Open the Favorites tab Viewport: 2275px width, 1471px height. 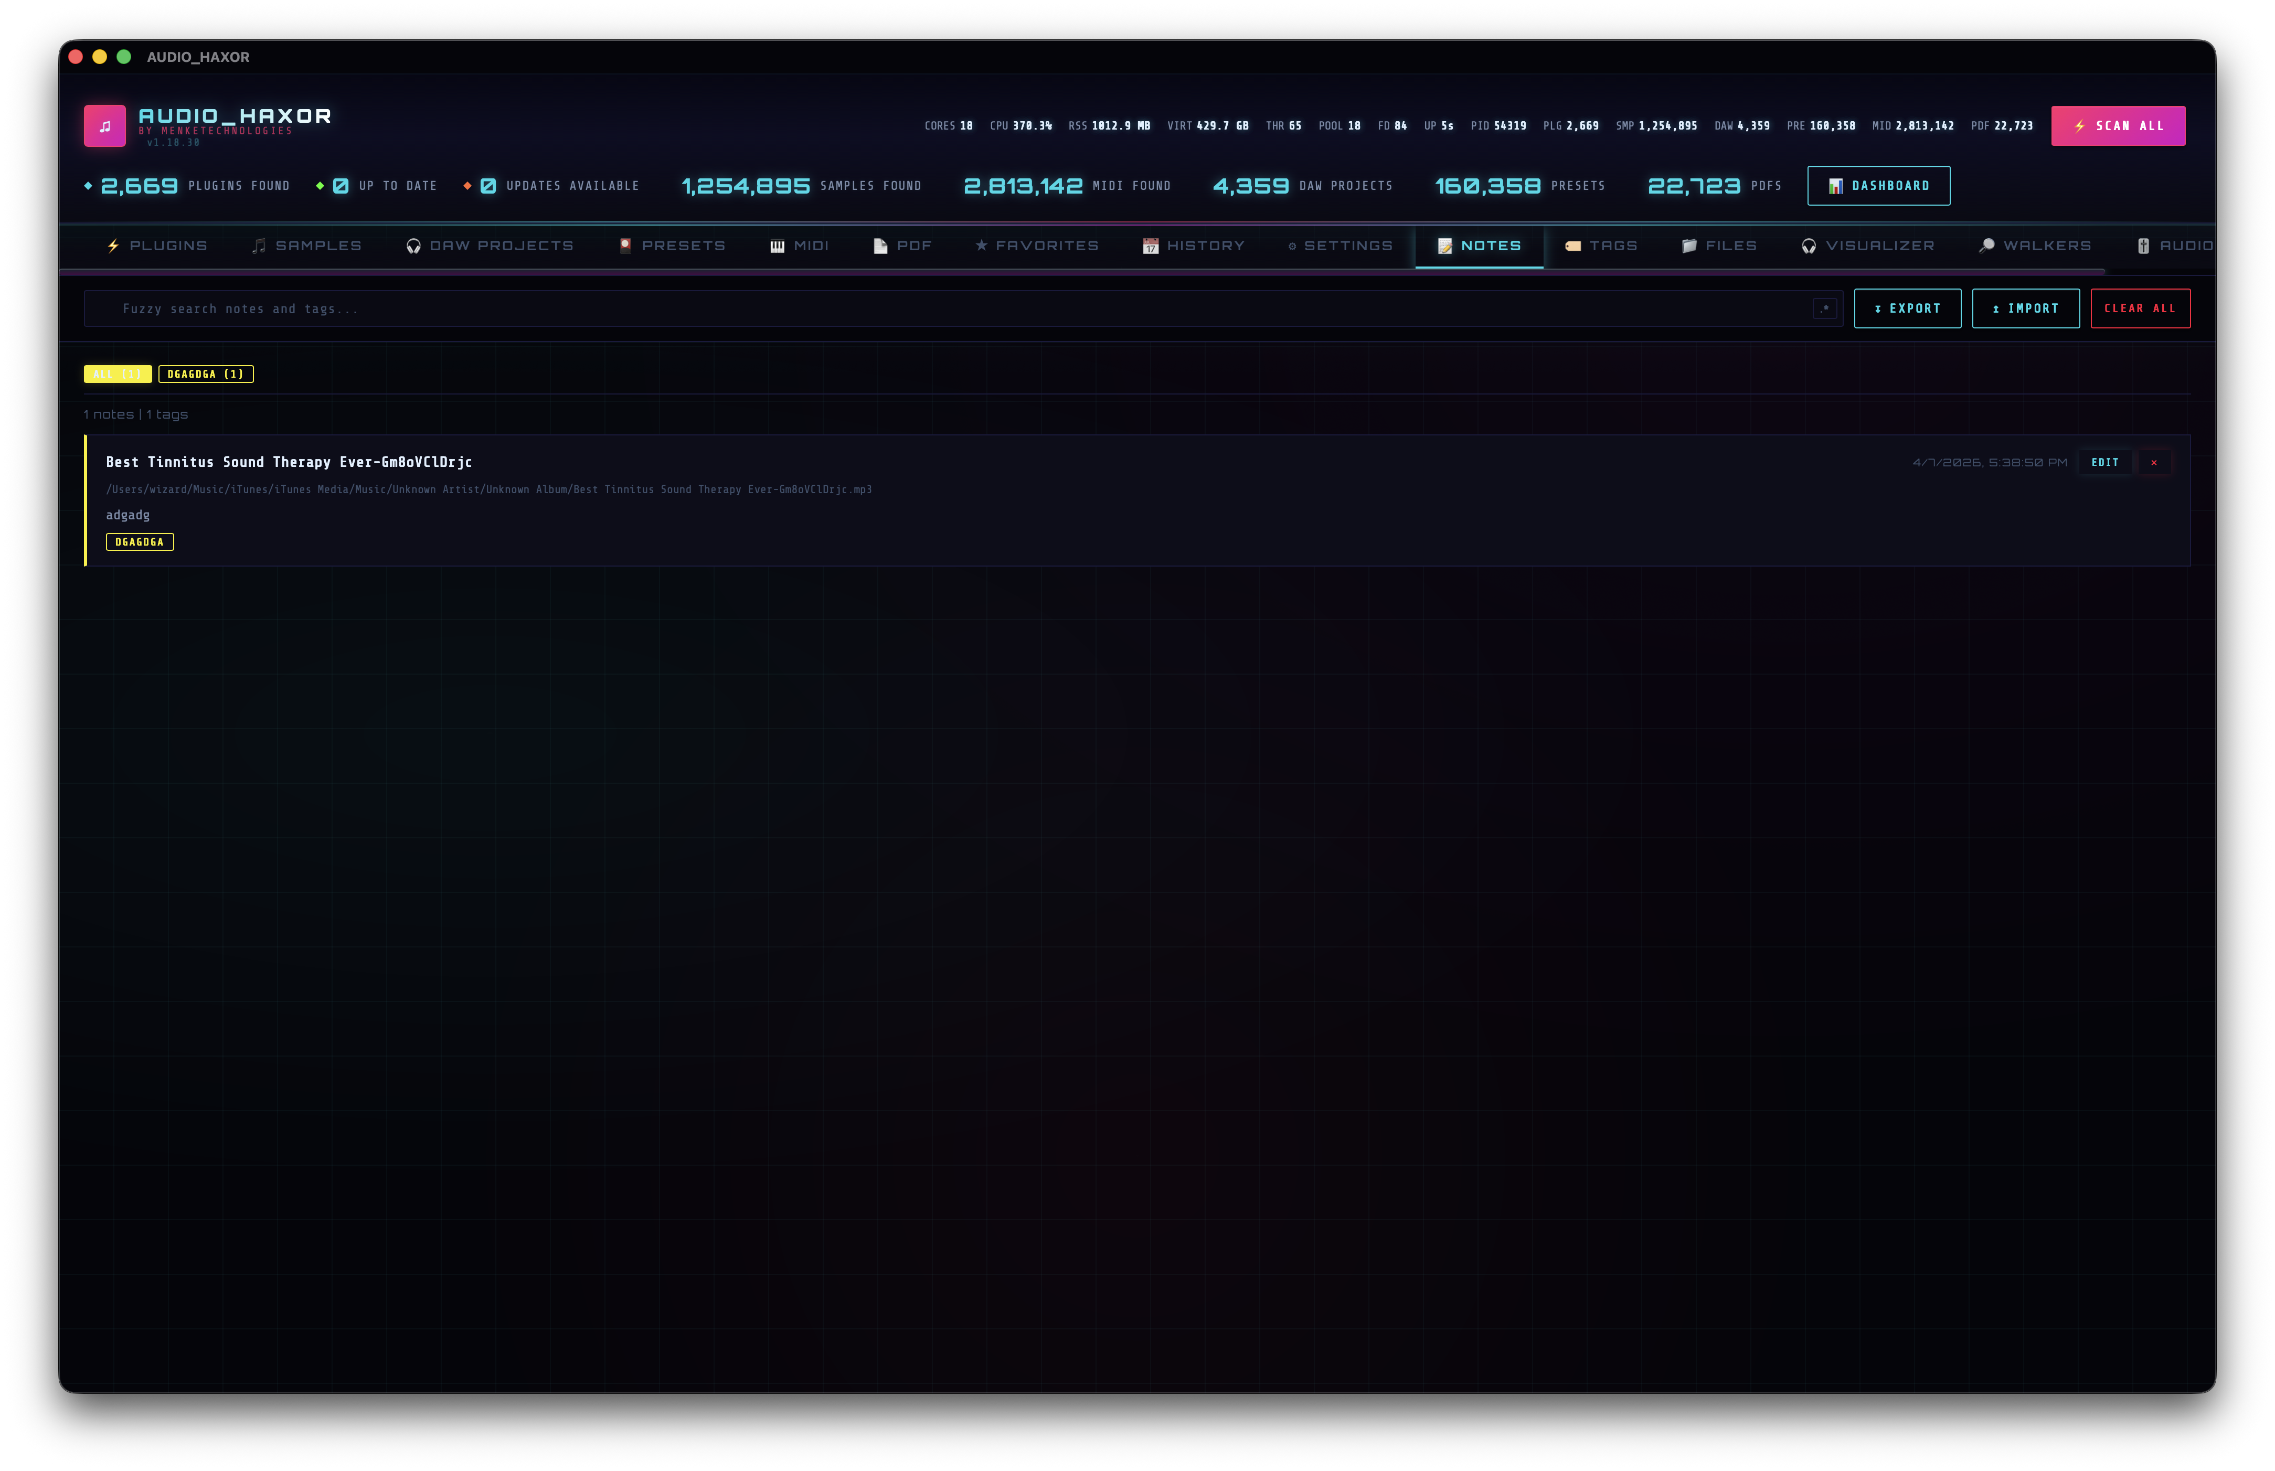tap(1037, 246)
